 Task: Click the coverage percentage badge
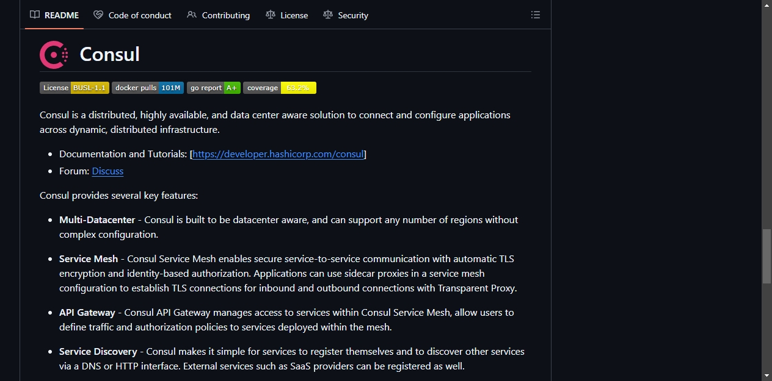[x=280, y=88]
